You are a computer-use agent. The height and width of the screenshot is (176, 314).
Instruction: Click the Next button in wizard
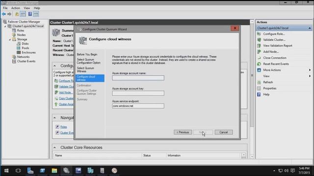pyautogui.click(x=203, y=132)
